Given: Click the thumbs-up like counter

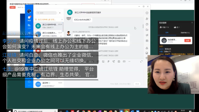Looking at the screenshot, I should pos(177,27).
